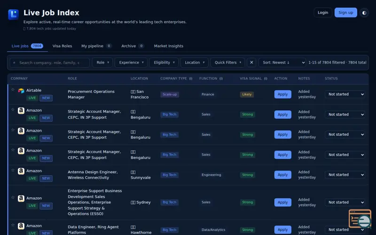The width and height of the screenshot is (376, 235).
Task: Click the Role column header
Action: (72, 78)
